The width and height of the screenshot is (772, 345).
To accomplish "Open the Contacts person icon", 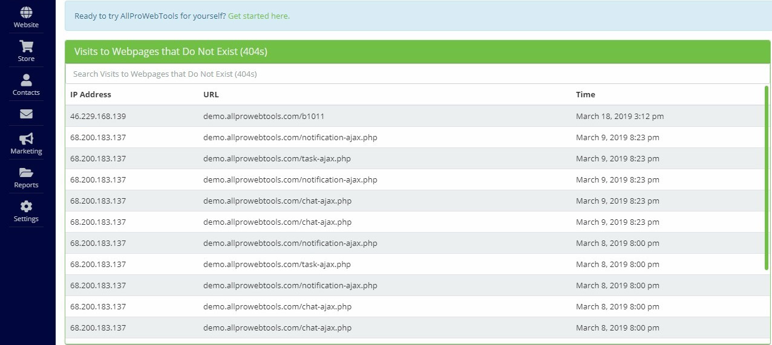I will [26, 80].
